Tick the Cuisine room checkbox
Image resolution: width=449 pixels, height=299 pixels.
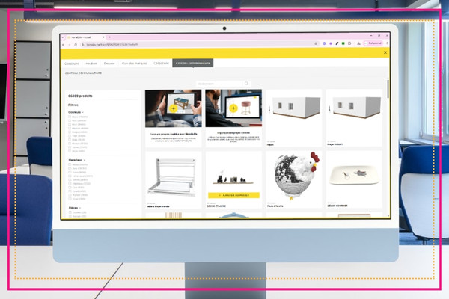coord(70,212)
